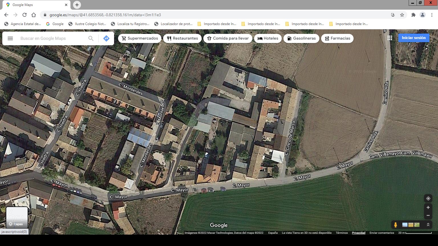Toggle the imagery strip thumbnails
The width and height of the screenshot is (438, 246).
[411, 225]
